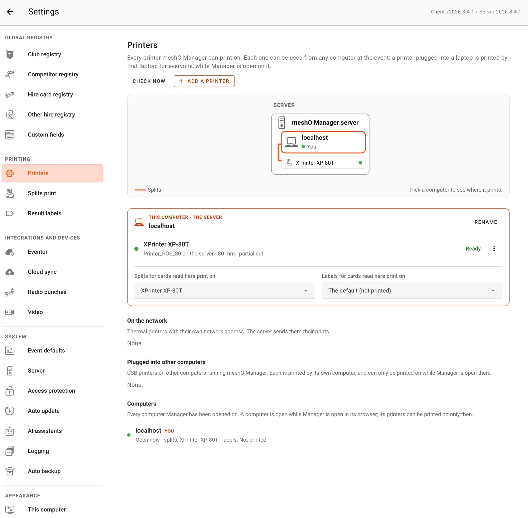
Task: Click the localhost YOU row under Computers
Action: tap(318, 435)
